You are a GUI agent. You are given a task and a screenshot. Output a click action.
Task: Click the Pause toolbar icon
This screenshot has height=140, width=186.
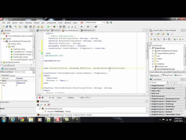pos(60,27)
